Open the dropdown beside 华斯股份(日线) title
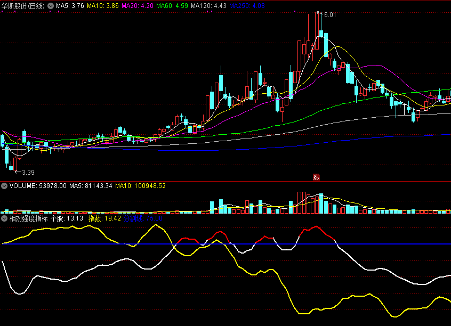This screenshot has width=451, height=326. [x=50, y=6]
